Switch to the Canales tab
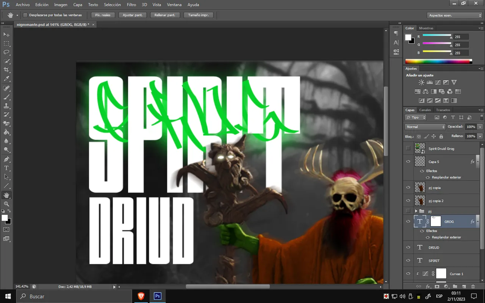This screenshot has width=485, height=303. point(425,110)
